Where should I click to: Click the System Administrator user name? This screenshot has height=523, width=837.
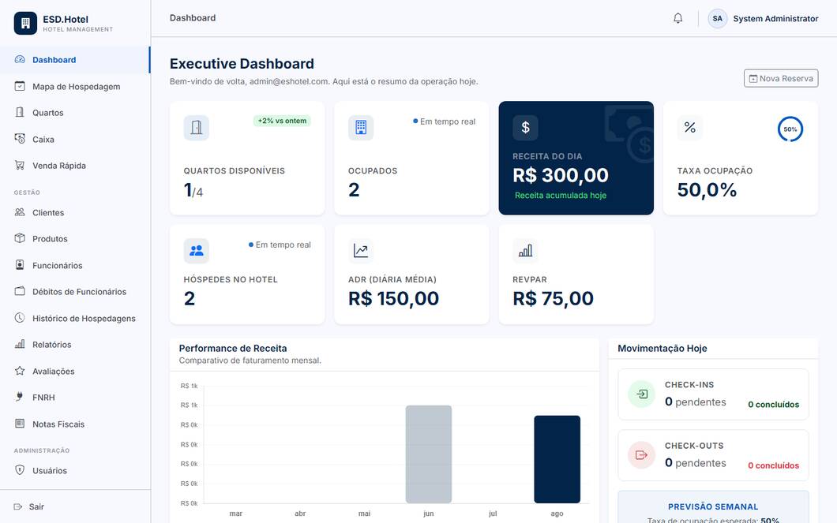click(x=775, y=19)
